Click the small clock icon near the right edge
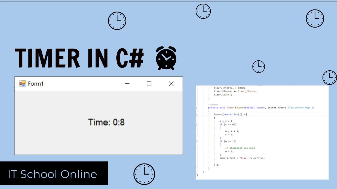Screen dimensions: 337x189 point(329,77)
